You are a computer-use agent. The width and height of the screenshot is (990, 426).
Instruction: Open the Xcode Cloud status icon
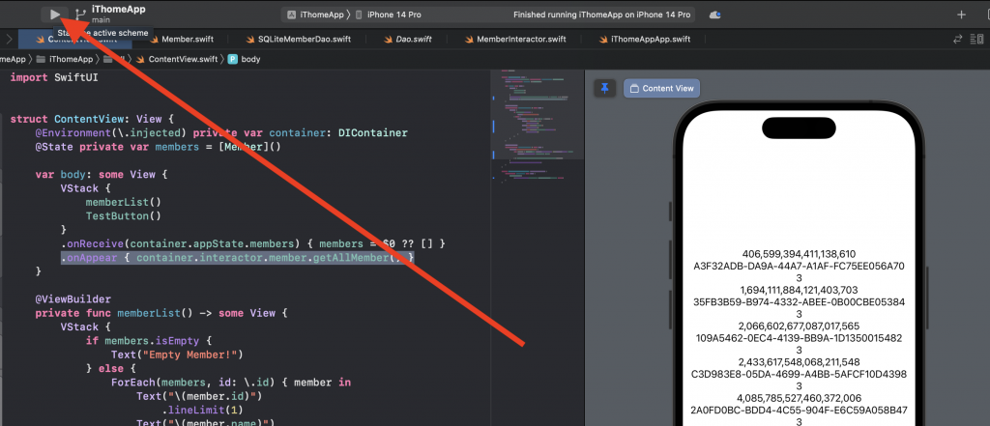[x=714, y=14]
